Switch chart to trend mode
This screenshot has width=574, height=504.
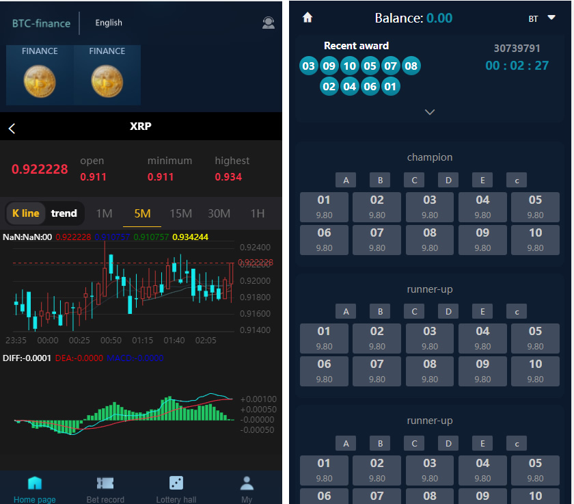coord(64,213)
